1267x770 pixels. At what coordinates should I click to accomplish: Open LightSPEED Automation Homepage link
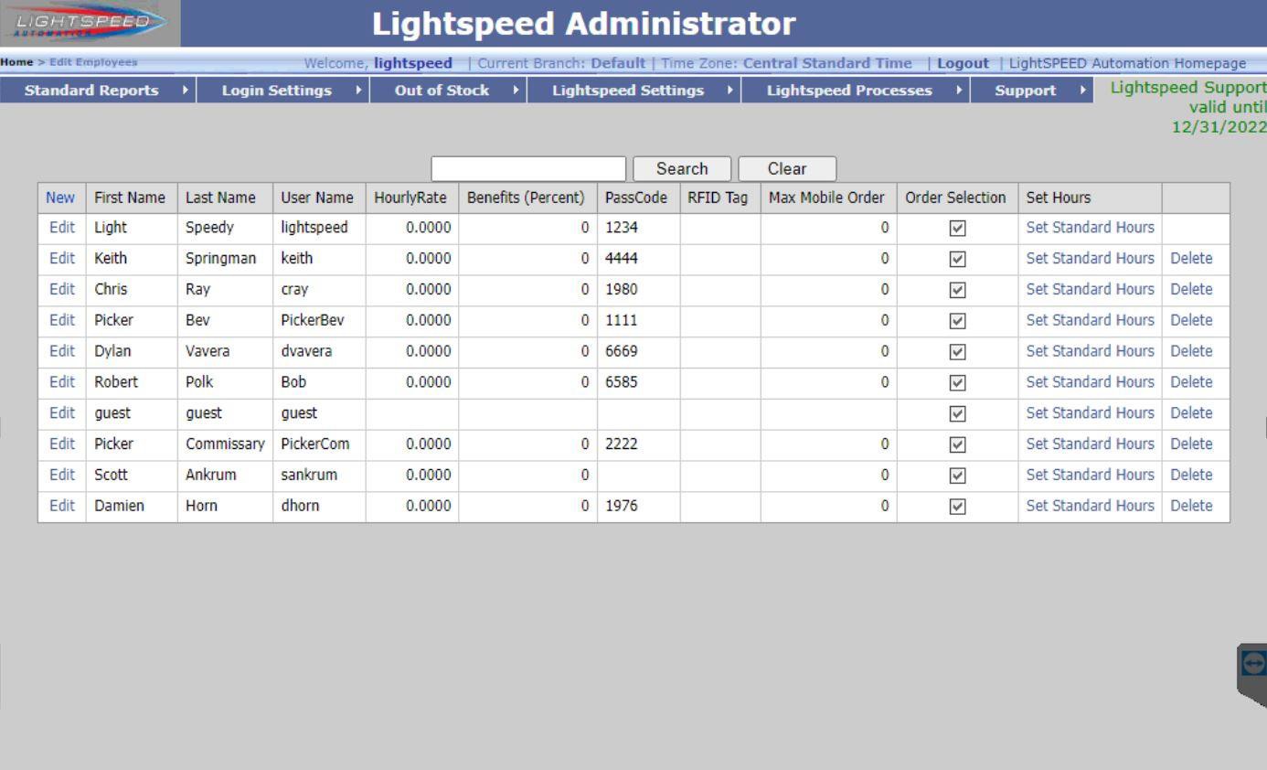pyautogui.click(x=1127, y=63)
